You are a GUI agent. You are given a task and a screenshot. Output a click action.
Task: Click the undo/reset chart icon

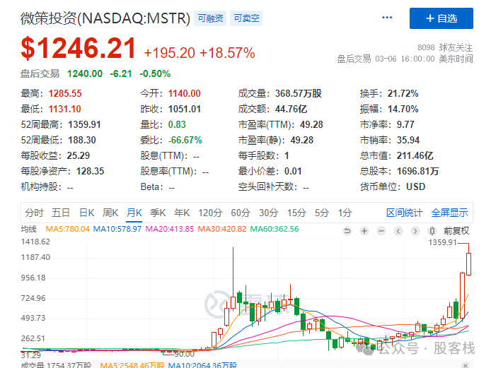click(347, 231)
